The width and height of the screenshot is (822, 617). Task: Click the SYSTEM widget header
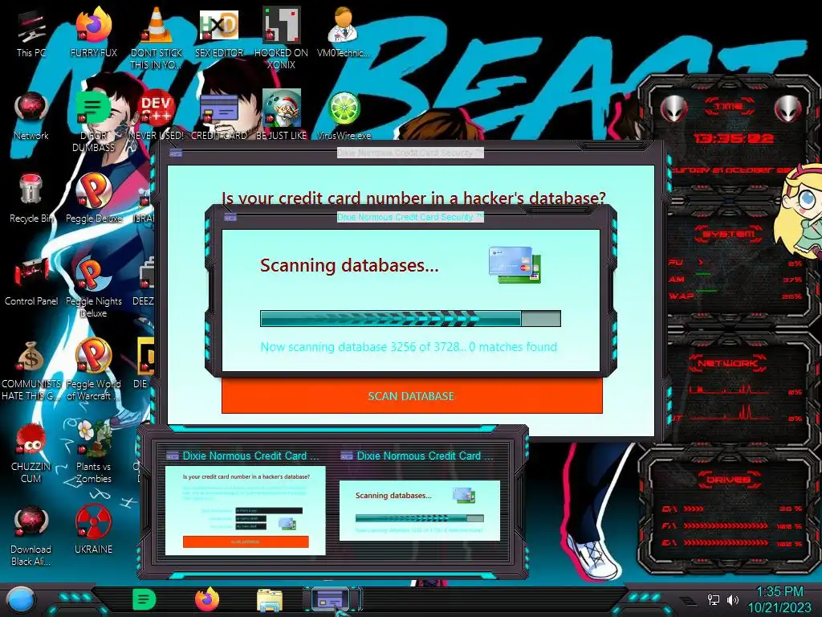[728, 234]
